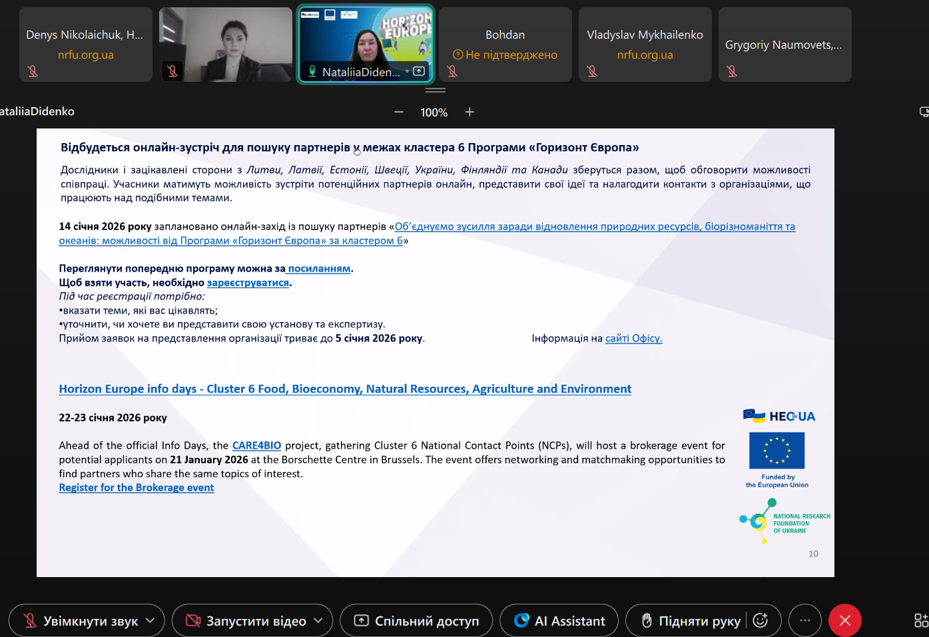929x637 pixels.
Task: Click the 100% zoom level indicator
Action: click(x=434, y=112)
